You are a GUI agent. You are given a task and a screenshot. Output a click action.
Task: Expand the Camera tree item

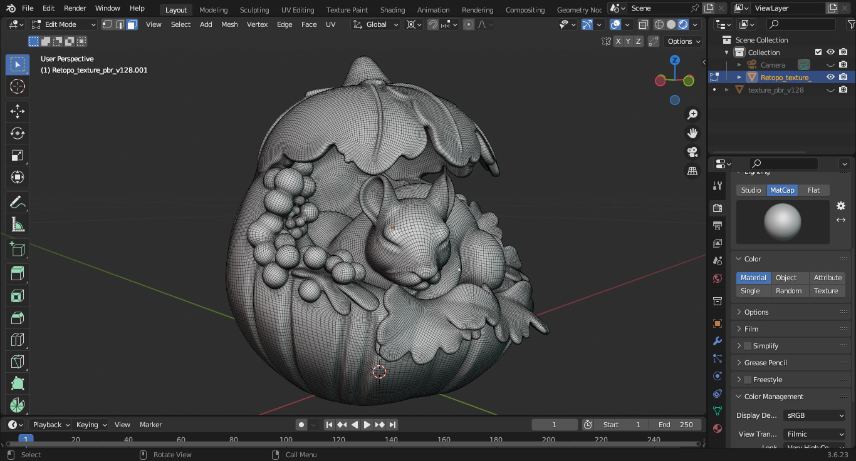click(739, 64)
